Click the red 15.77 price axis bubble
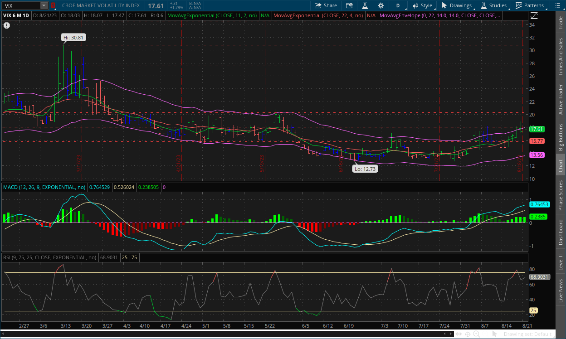This screenshot has width=566, height=339. pyautogui.click(x=537, y=141)
